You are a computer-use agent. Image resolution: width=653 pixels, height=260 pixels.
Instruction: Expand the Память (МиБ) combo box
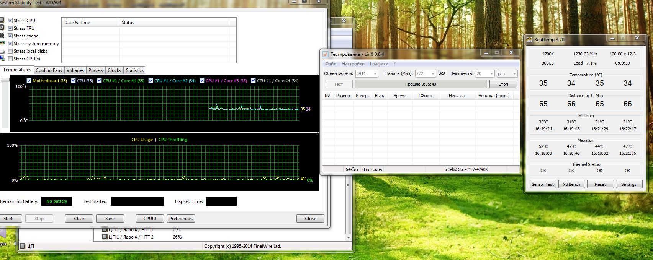433,74
